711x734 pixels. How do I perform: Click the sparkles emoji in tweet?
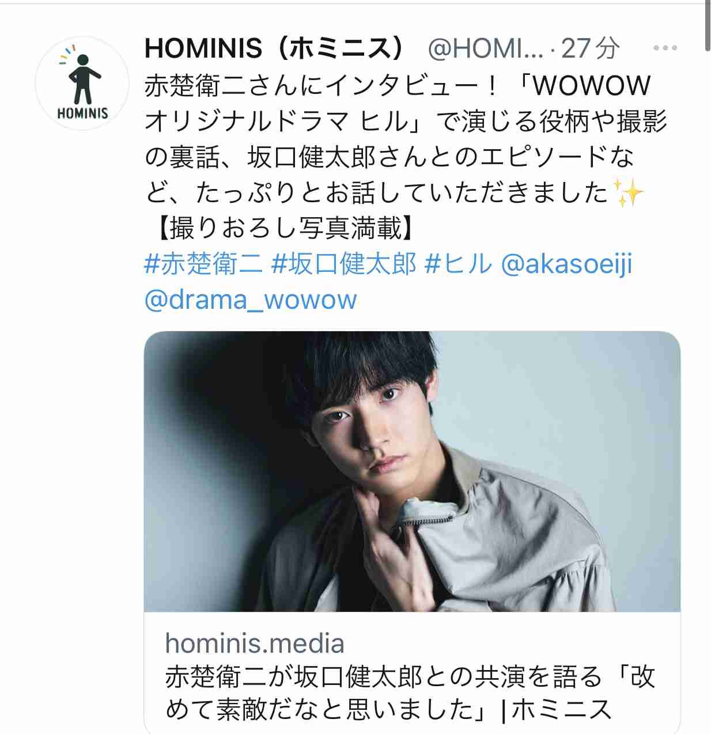coord(629,193)
